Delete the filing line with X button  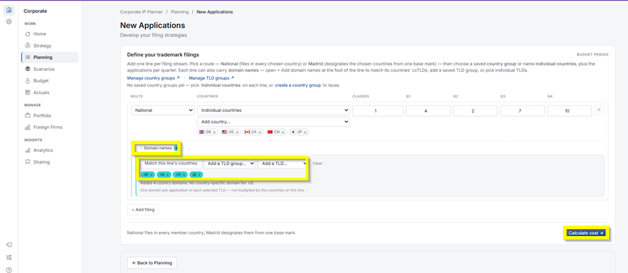[x=599, y=110]
